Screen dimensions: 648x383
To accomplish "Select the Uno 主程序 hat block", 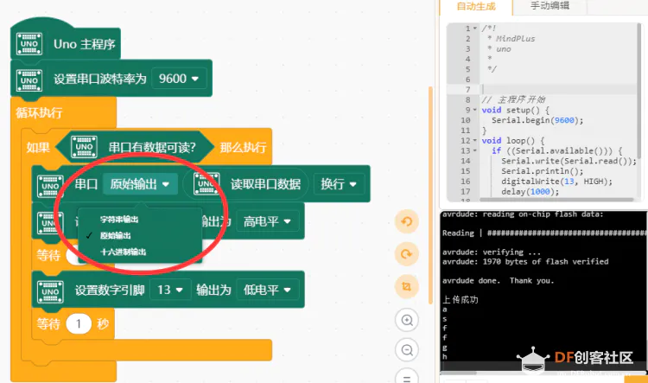I will pos(66,43).
